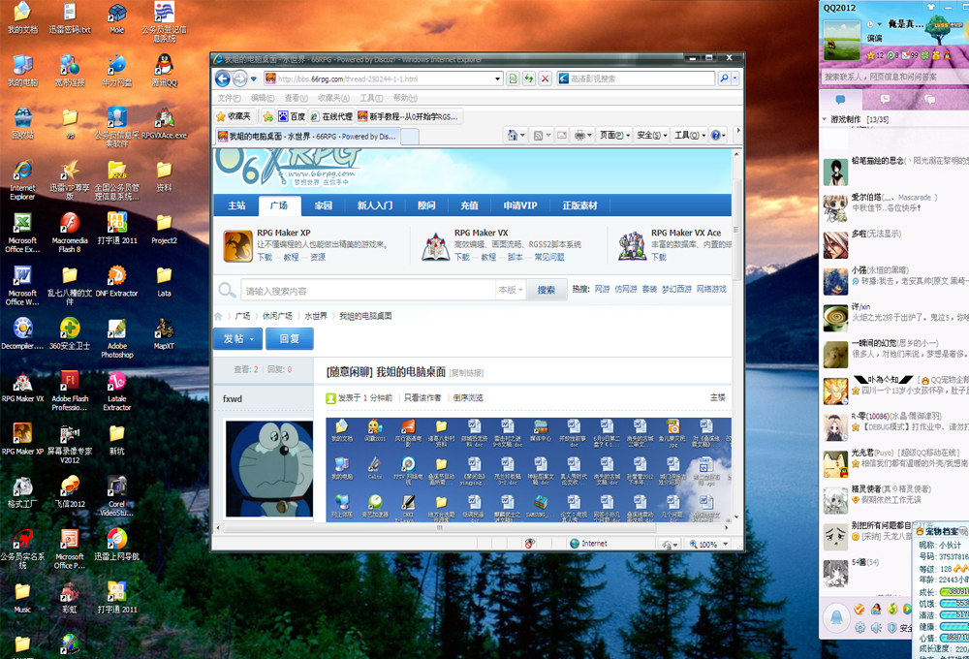The width and height of the screenshot is (969, 659).
Task: Open the QQ main menu penguin button
Action: click(836, 617)
